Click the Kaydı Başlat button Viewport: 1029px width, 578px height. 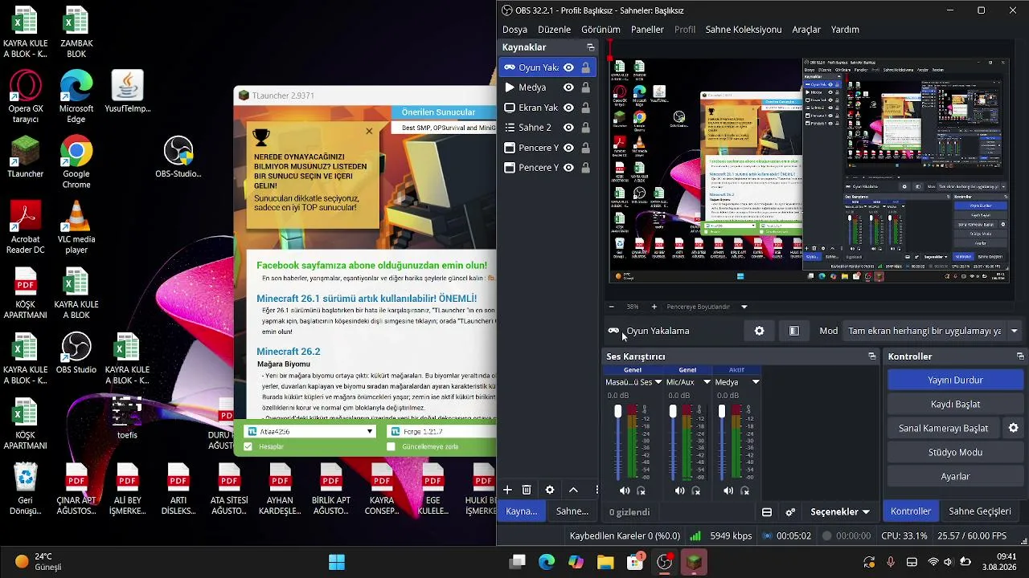[955, 404]
